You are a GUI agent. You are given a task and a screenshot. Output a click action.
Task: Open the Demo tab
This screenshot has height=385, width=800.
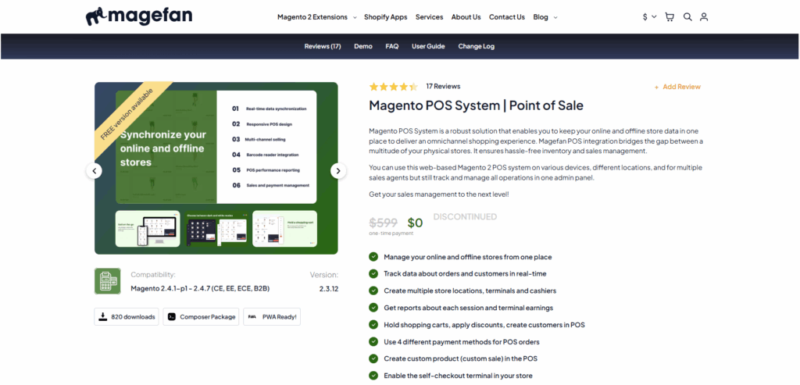[363, 46]
